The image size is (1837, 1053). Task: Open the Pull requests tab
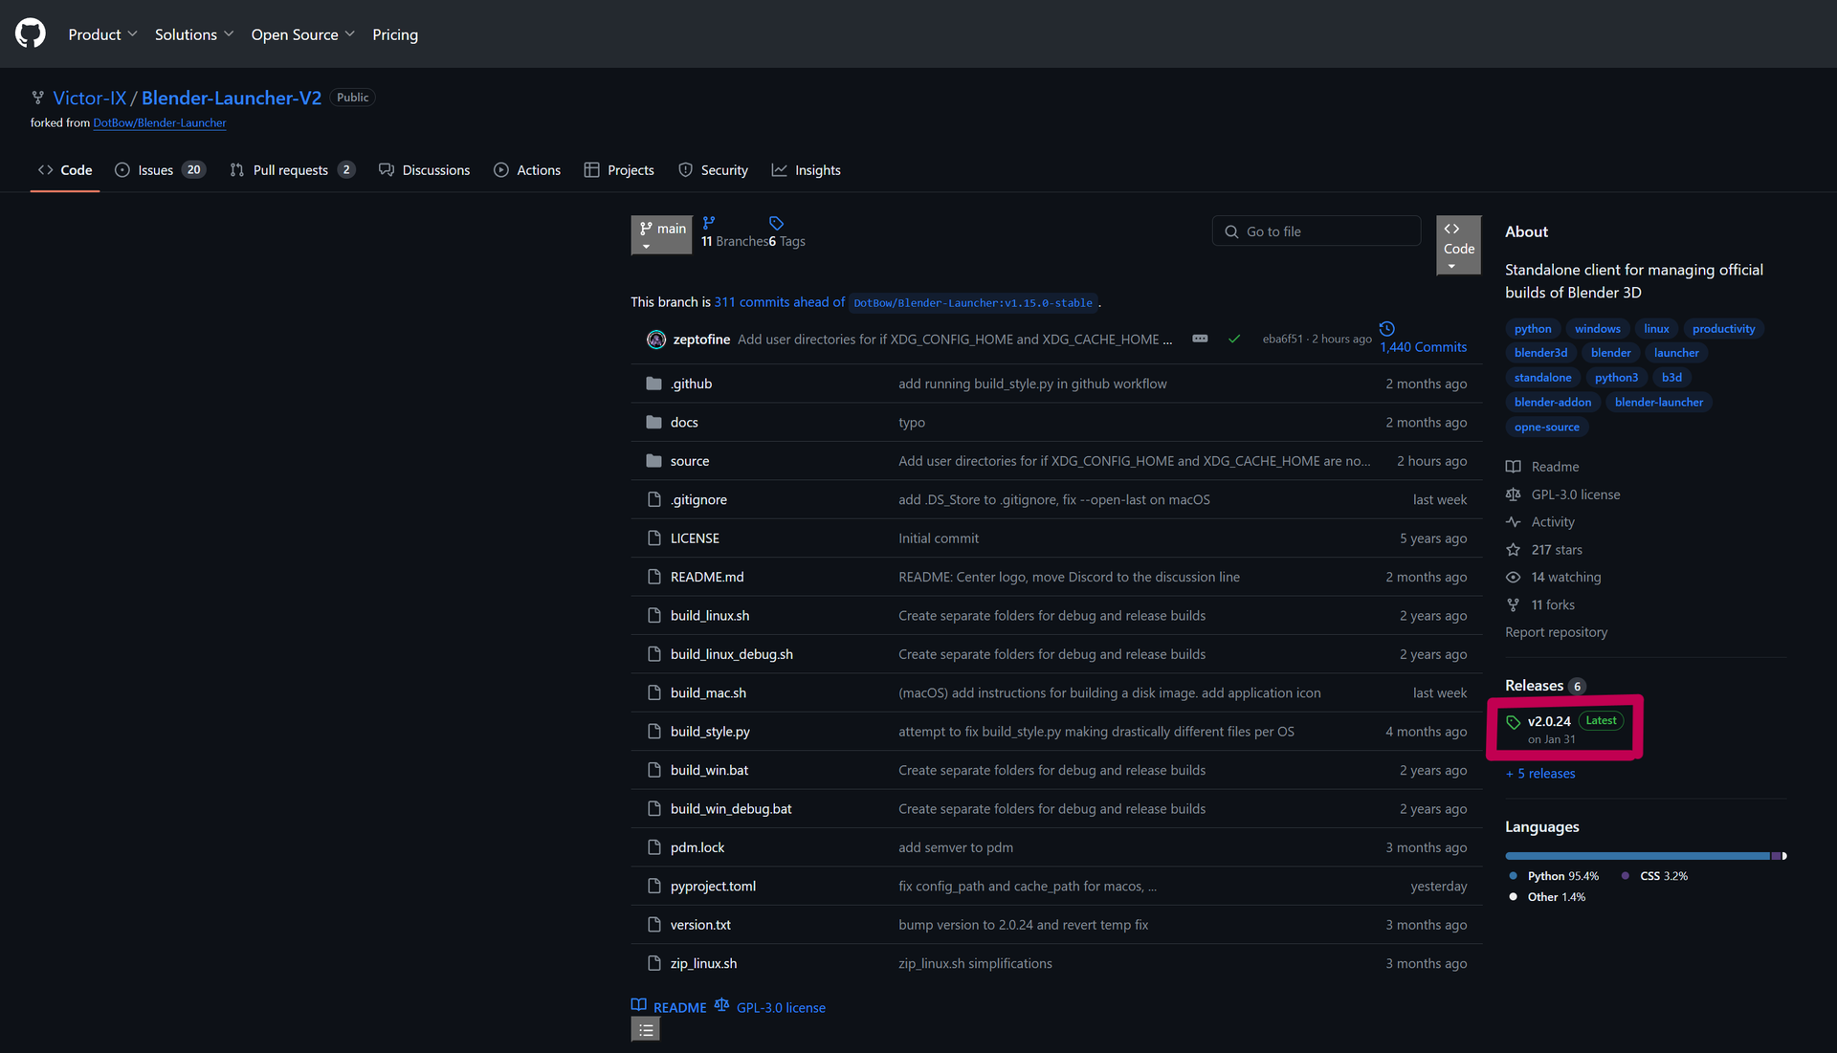pyautogui.click(x=292, y=170)
